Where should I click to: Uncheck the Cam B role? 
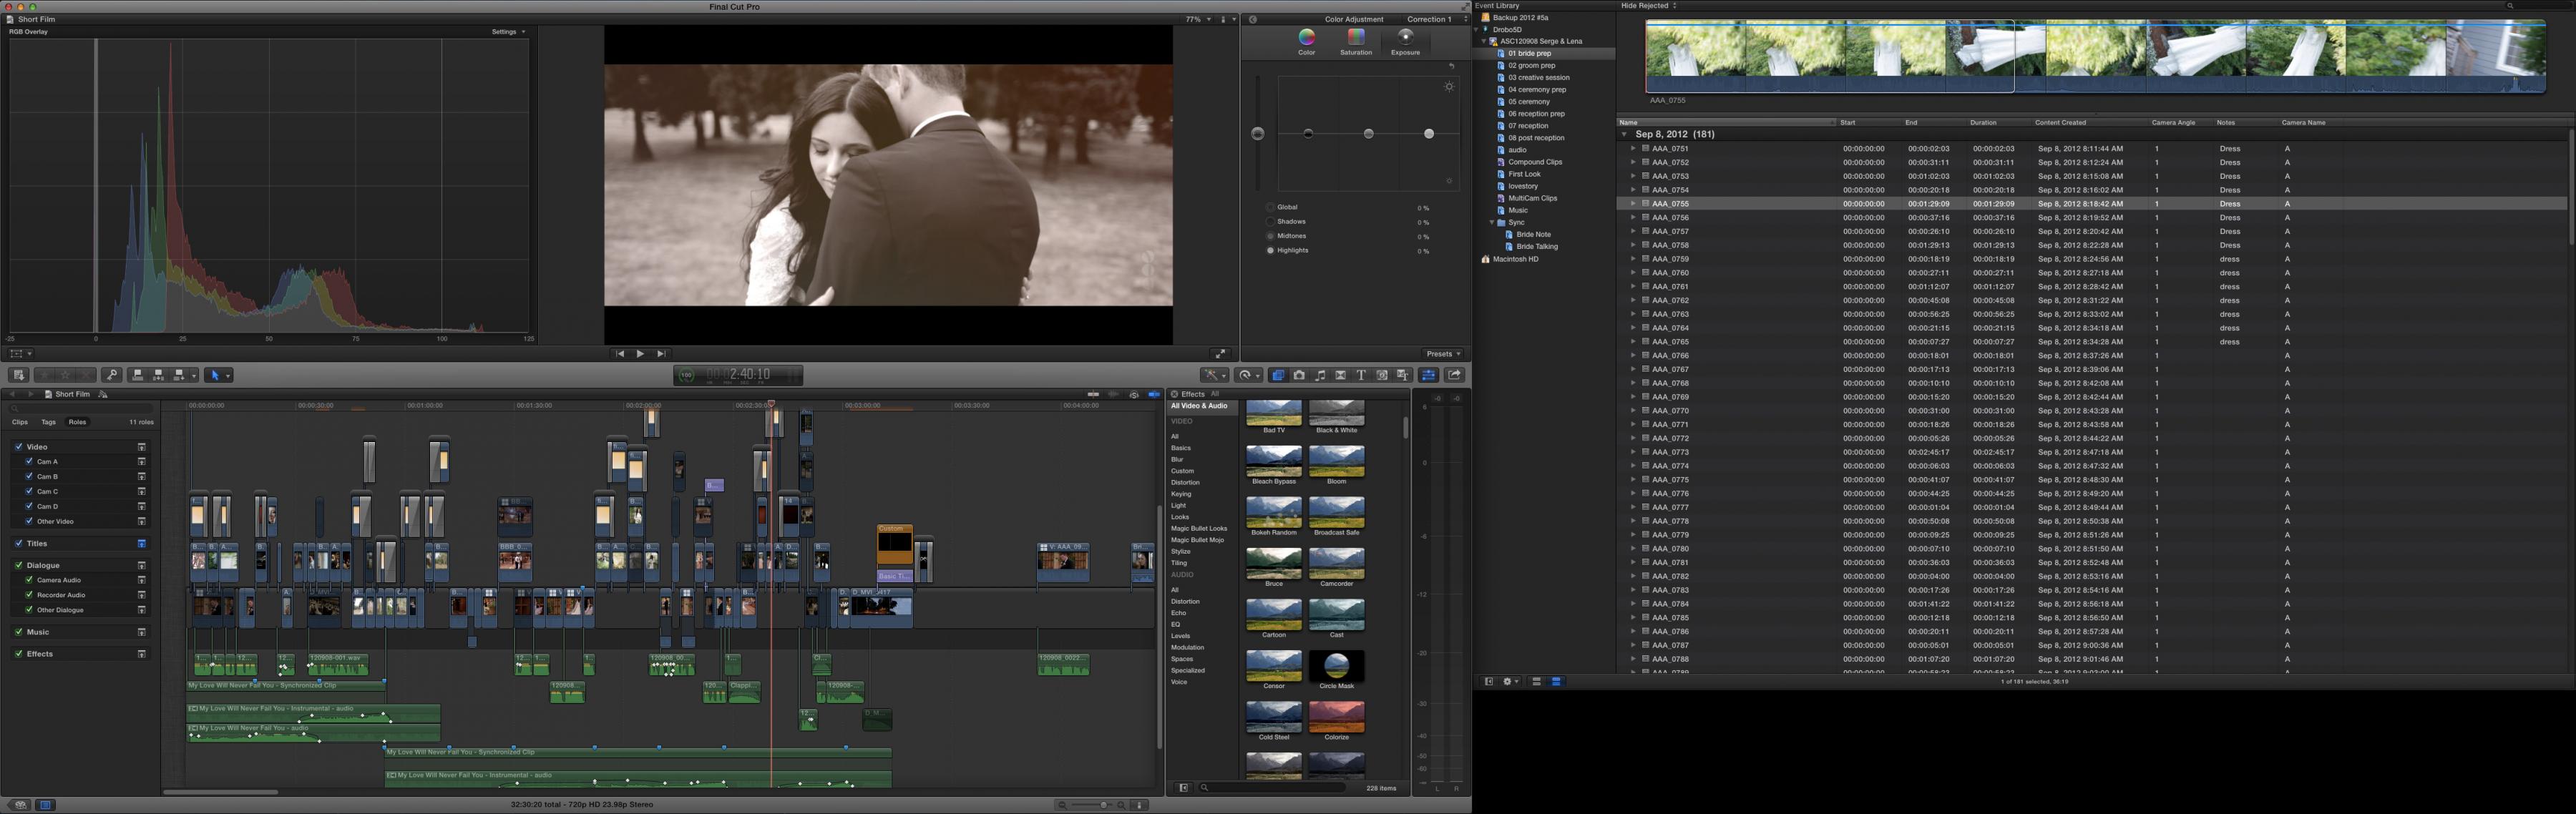click(x=29, y=476)
